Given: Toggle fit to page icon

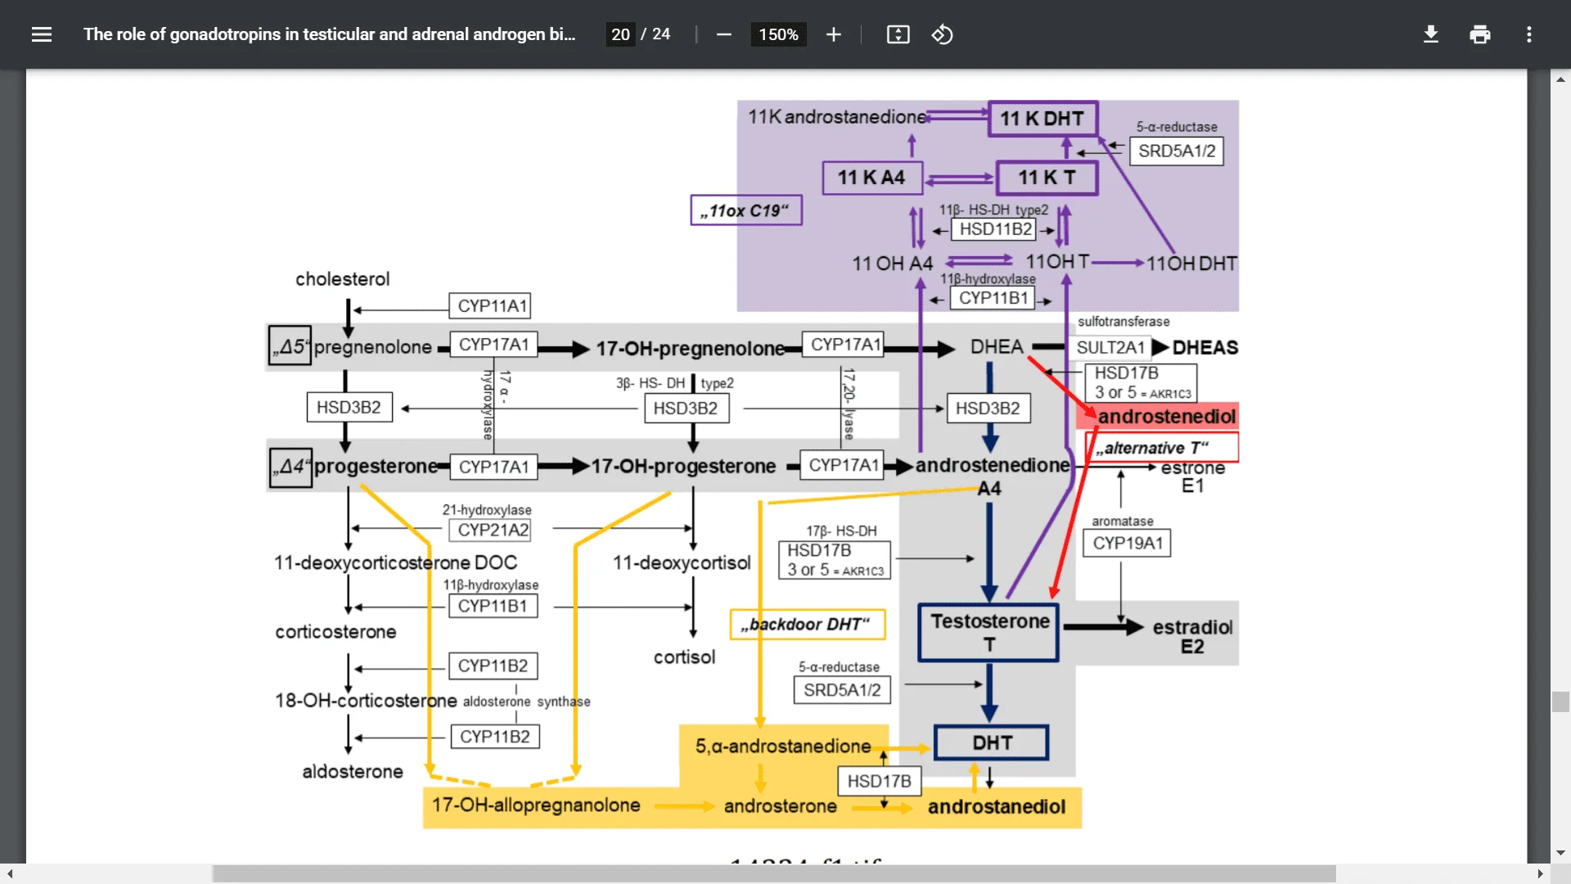Looking at the screenshot, I should click(898, 34).
